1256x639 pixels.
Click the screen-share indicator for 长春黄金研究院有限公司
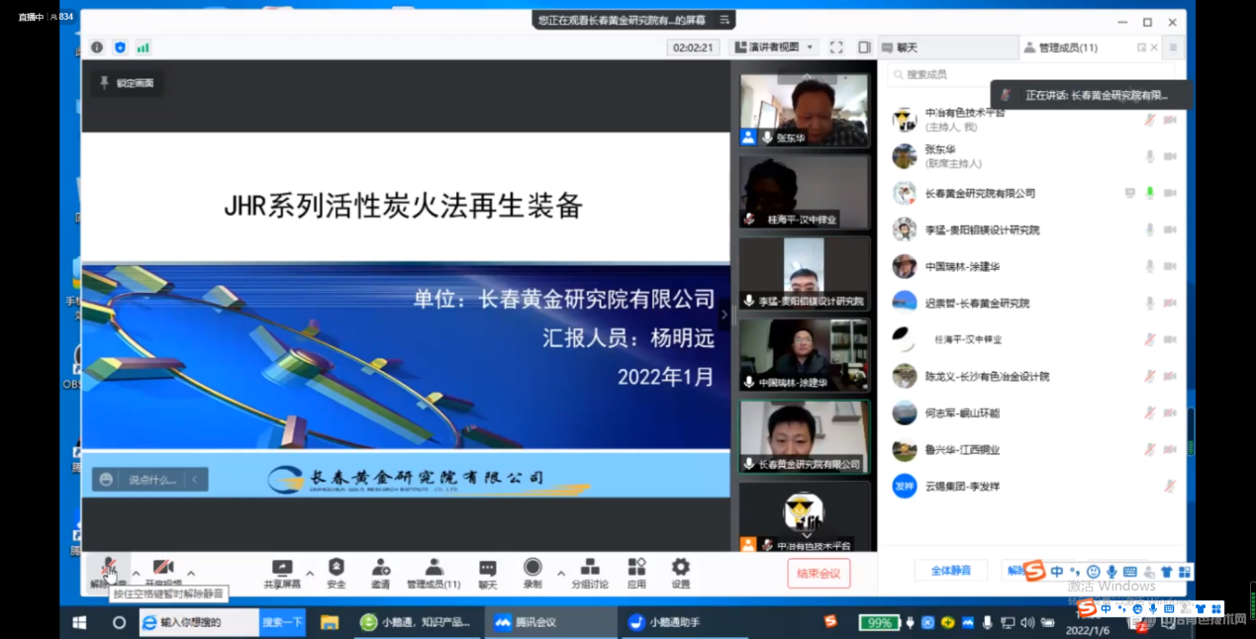(1129, 193)
